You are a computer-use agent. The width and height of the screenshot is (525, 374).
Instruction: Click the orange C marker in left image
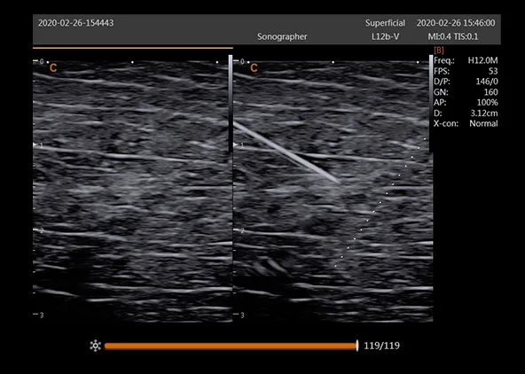click(53, 68)
